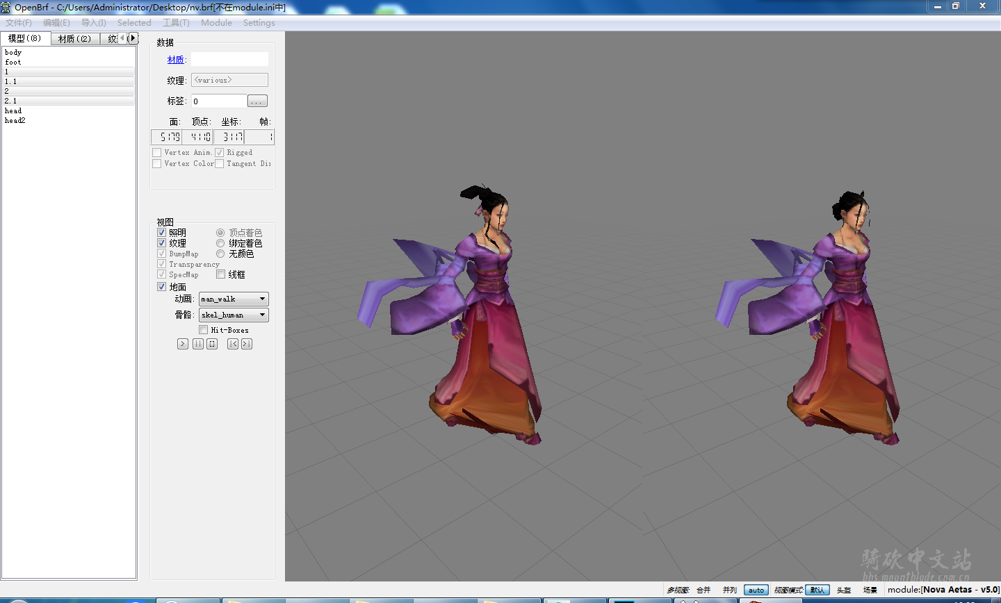Toggle the Transparency checkbox
Image resolution: width=1001 pixels, height=603 pixels.
click(161, 264)
